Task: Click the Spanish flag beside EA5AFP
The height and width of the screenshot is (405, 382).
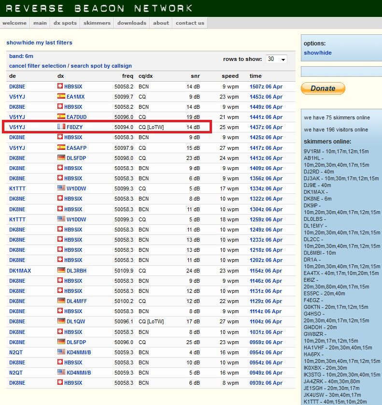Action: (x=61, y=147)
